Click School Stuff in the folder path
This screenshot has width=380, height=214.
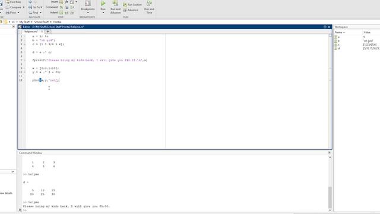coord(42,22)
